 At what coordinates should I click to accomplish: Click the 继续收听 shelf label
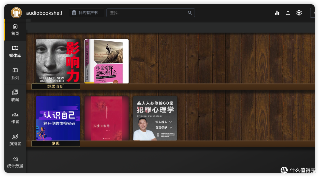(x=56, y=87)
